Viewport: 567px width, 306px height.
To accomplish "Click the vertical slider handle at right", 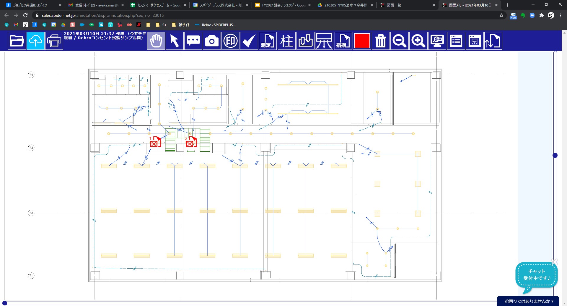I will [x=555, y=155].
